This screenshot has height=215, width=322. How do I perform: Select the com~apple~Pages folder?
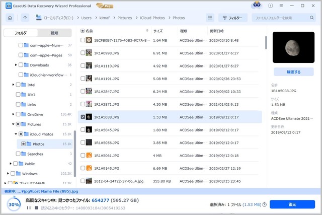pos(46,55)
